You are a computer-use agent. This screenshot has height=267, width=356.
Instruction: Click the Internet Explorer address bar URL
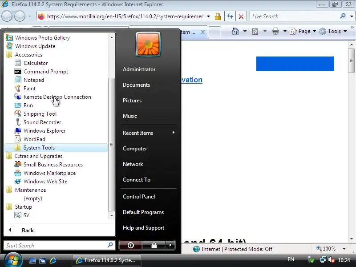pos(125,16)
